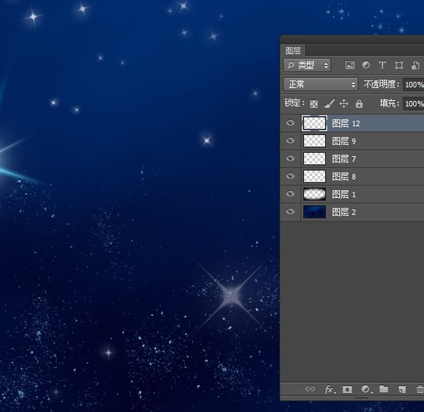Viewport: 424px width, 412px height.
Task: Select the 图层 1 vignette thumbnail
Action: pyautogui.click(x=314, y=194)
